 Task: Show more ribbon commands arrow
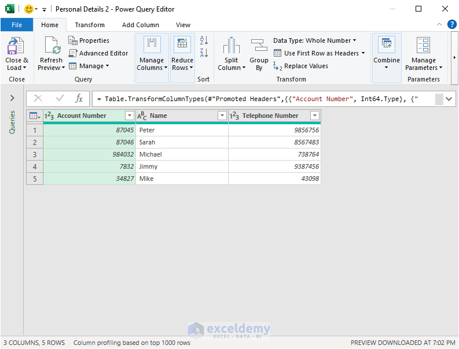pos(454,58)
